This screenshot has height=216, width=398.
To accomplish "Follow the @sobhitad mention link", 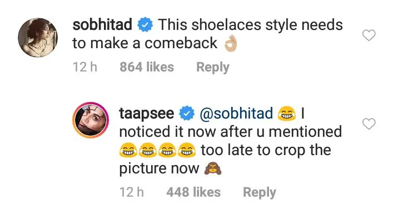I will click(x=236, y=113).
